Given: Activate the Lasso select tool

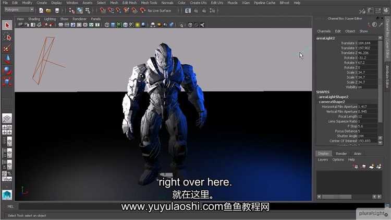Looking at the screenshot, I should click(x=7, y=38).
